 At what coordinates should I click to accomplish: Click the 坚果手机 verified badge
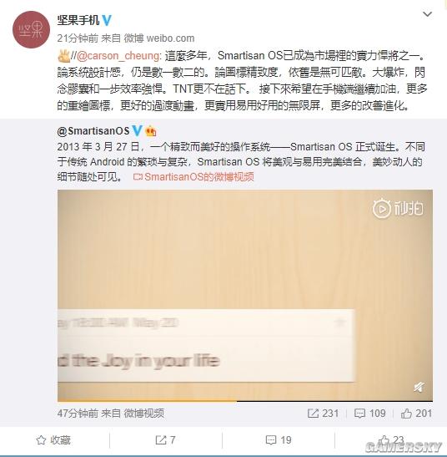107,20
